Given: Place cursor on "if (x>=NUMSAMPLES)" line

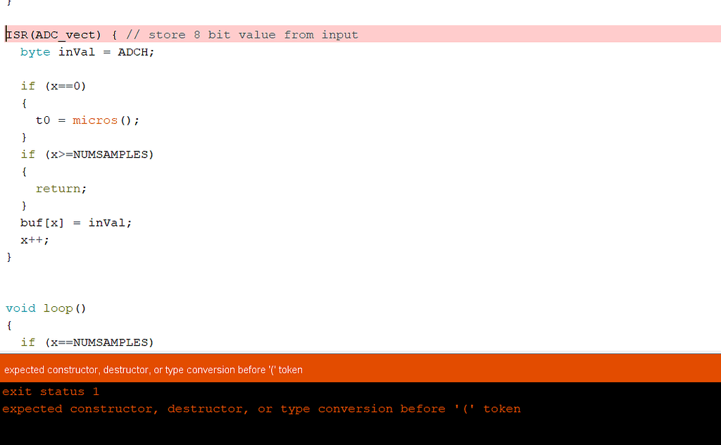Looking at the screenshot, I should click(x=87, y=154).
